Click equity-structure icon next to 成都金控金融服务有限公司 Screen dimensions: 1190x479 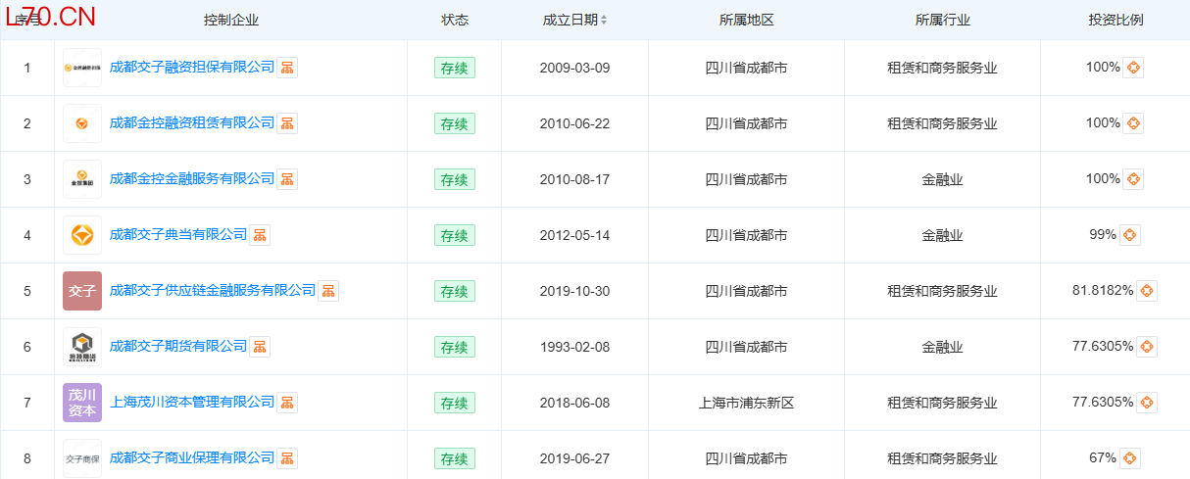(x=287, y=179)
